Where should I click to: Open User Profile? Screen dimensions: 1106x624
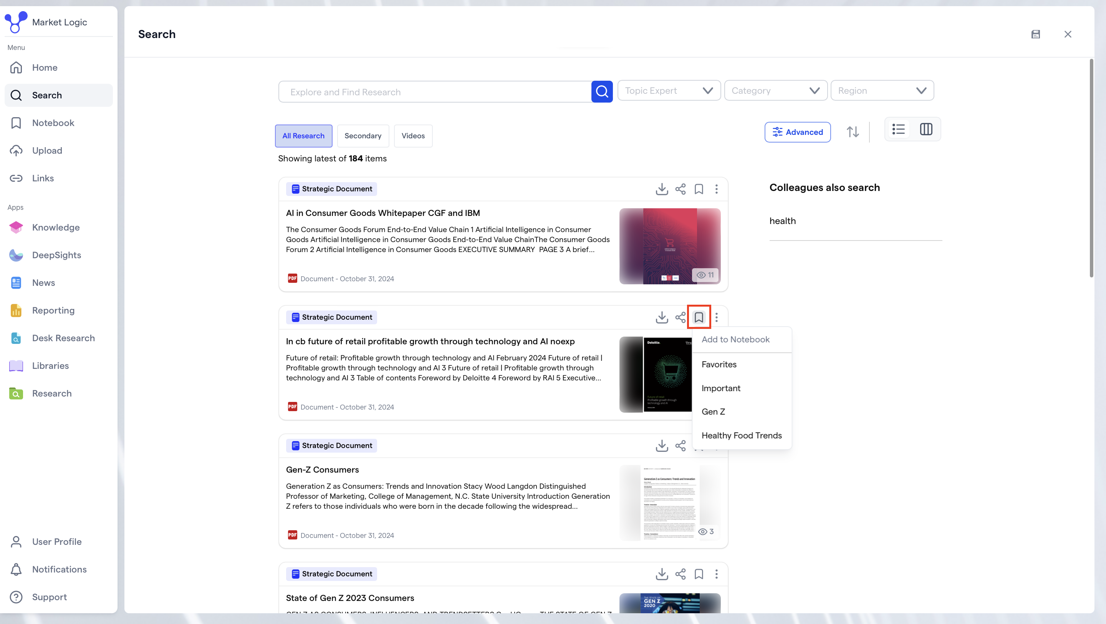tap(58, 541)
